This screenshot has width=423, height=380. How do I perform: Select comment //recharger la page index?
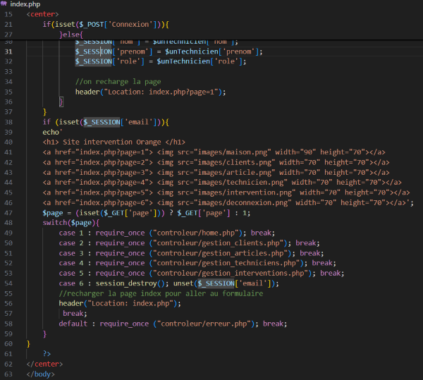[161, 294]
